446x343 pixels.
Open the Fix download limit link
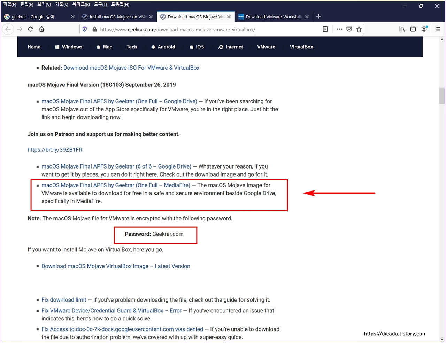click(64, 300)
